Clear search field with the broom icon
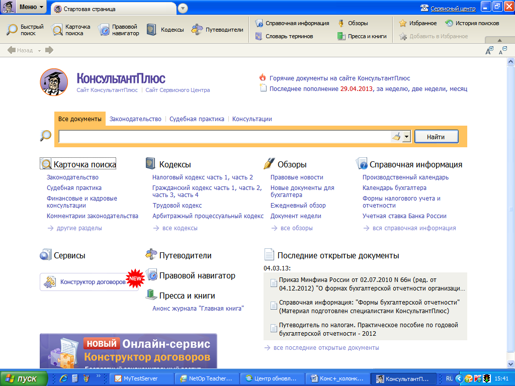This screenshot has width=515, height=386. [396, 137]
